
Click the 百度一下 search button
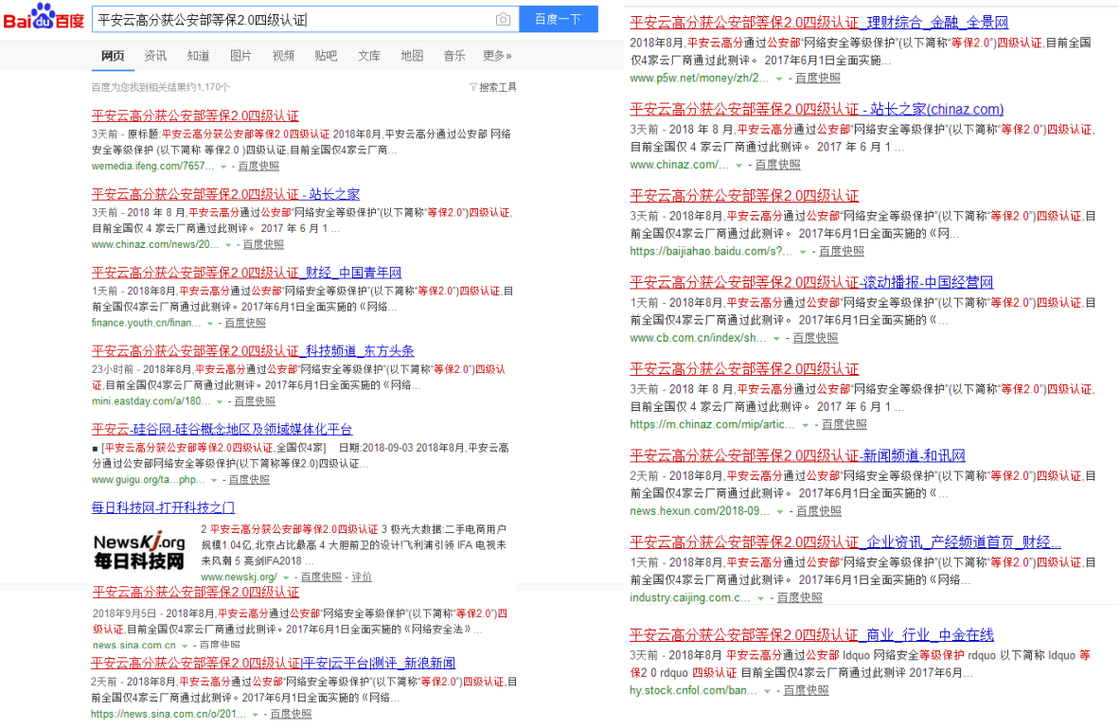pos(558,19)
